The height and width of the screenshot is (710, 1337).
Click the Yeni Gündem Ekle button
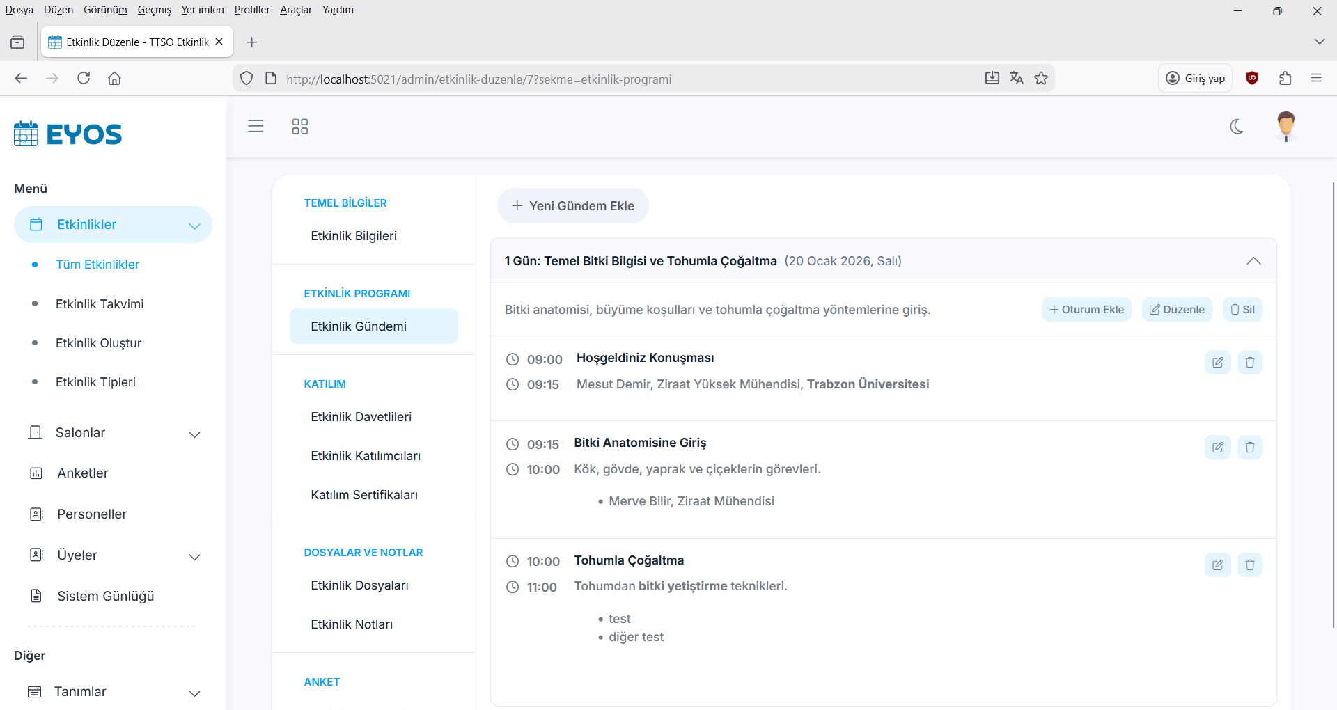click(x=572, y=206)
